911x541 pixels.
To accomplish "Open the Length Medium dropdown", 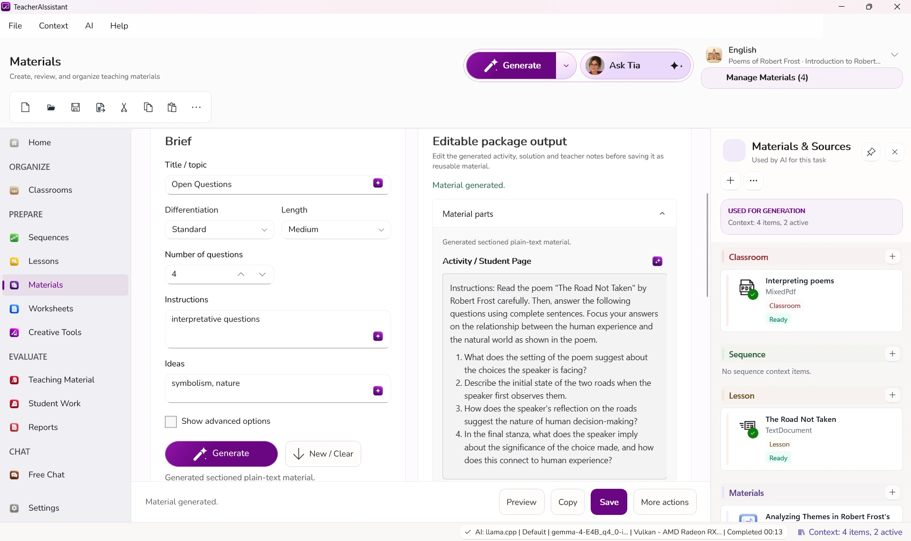I will coord(336,230).
